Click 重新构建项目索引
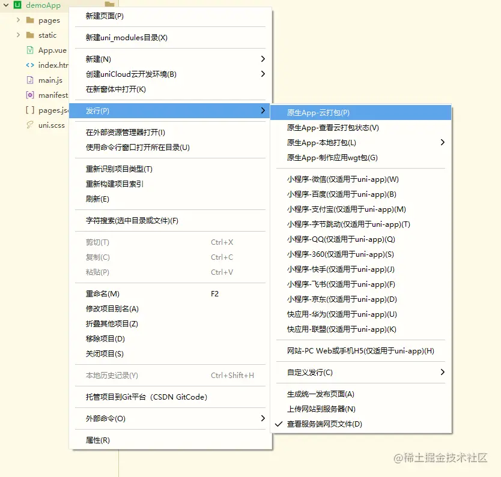The image size is (501, 477). point(170,184)
